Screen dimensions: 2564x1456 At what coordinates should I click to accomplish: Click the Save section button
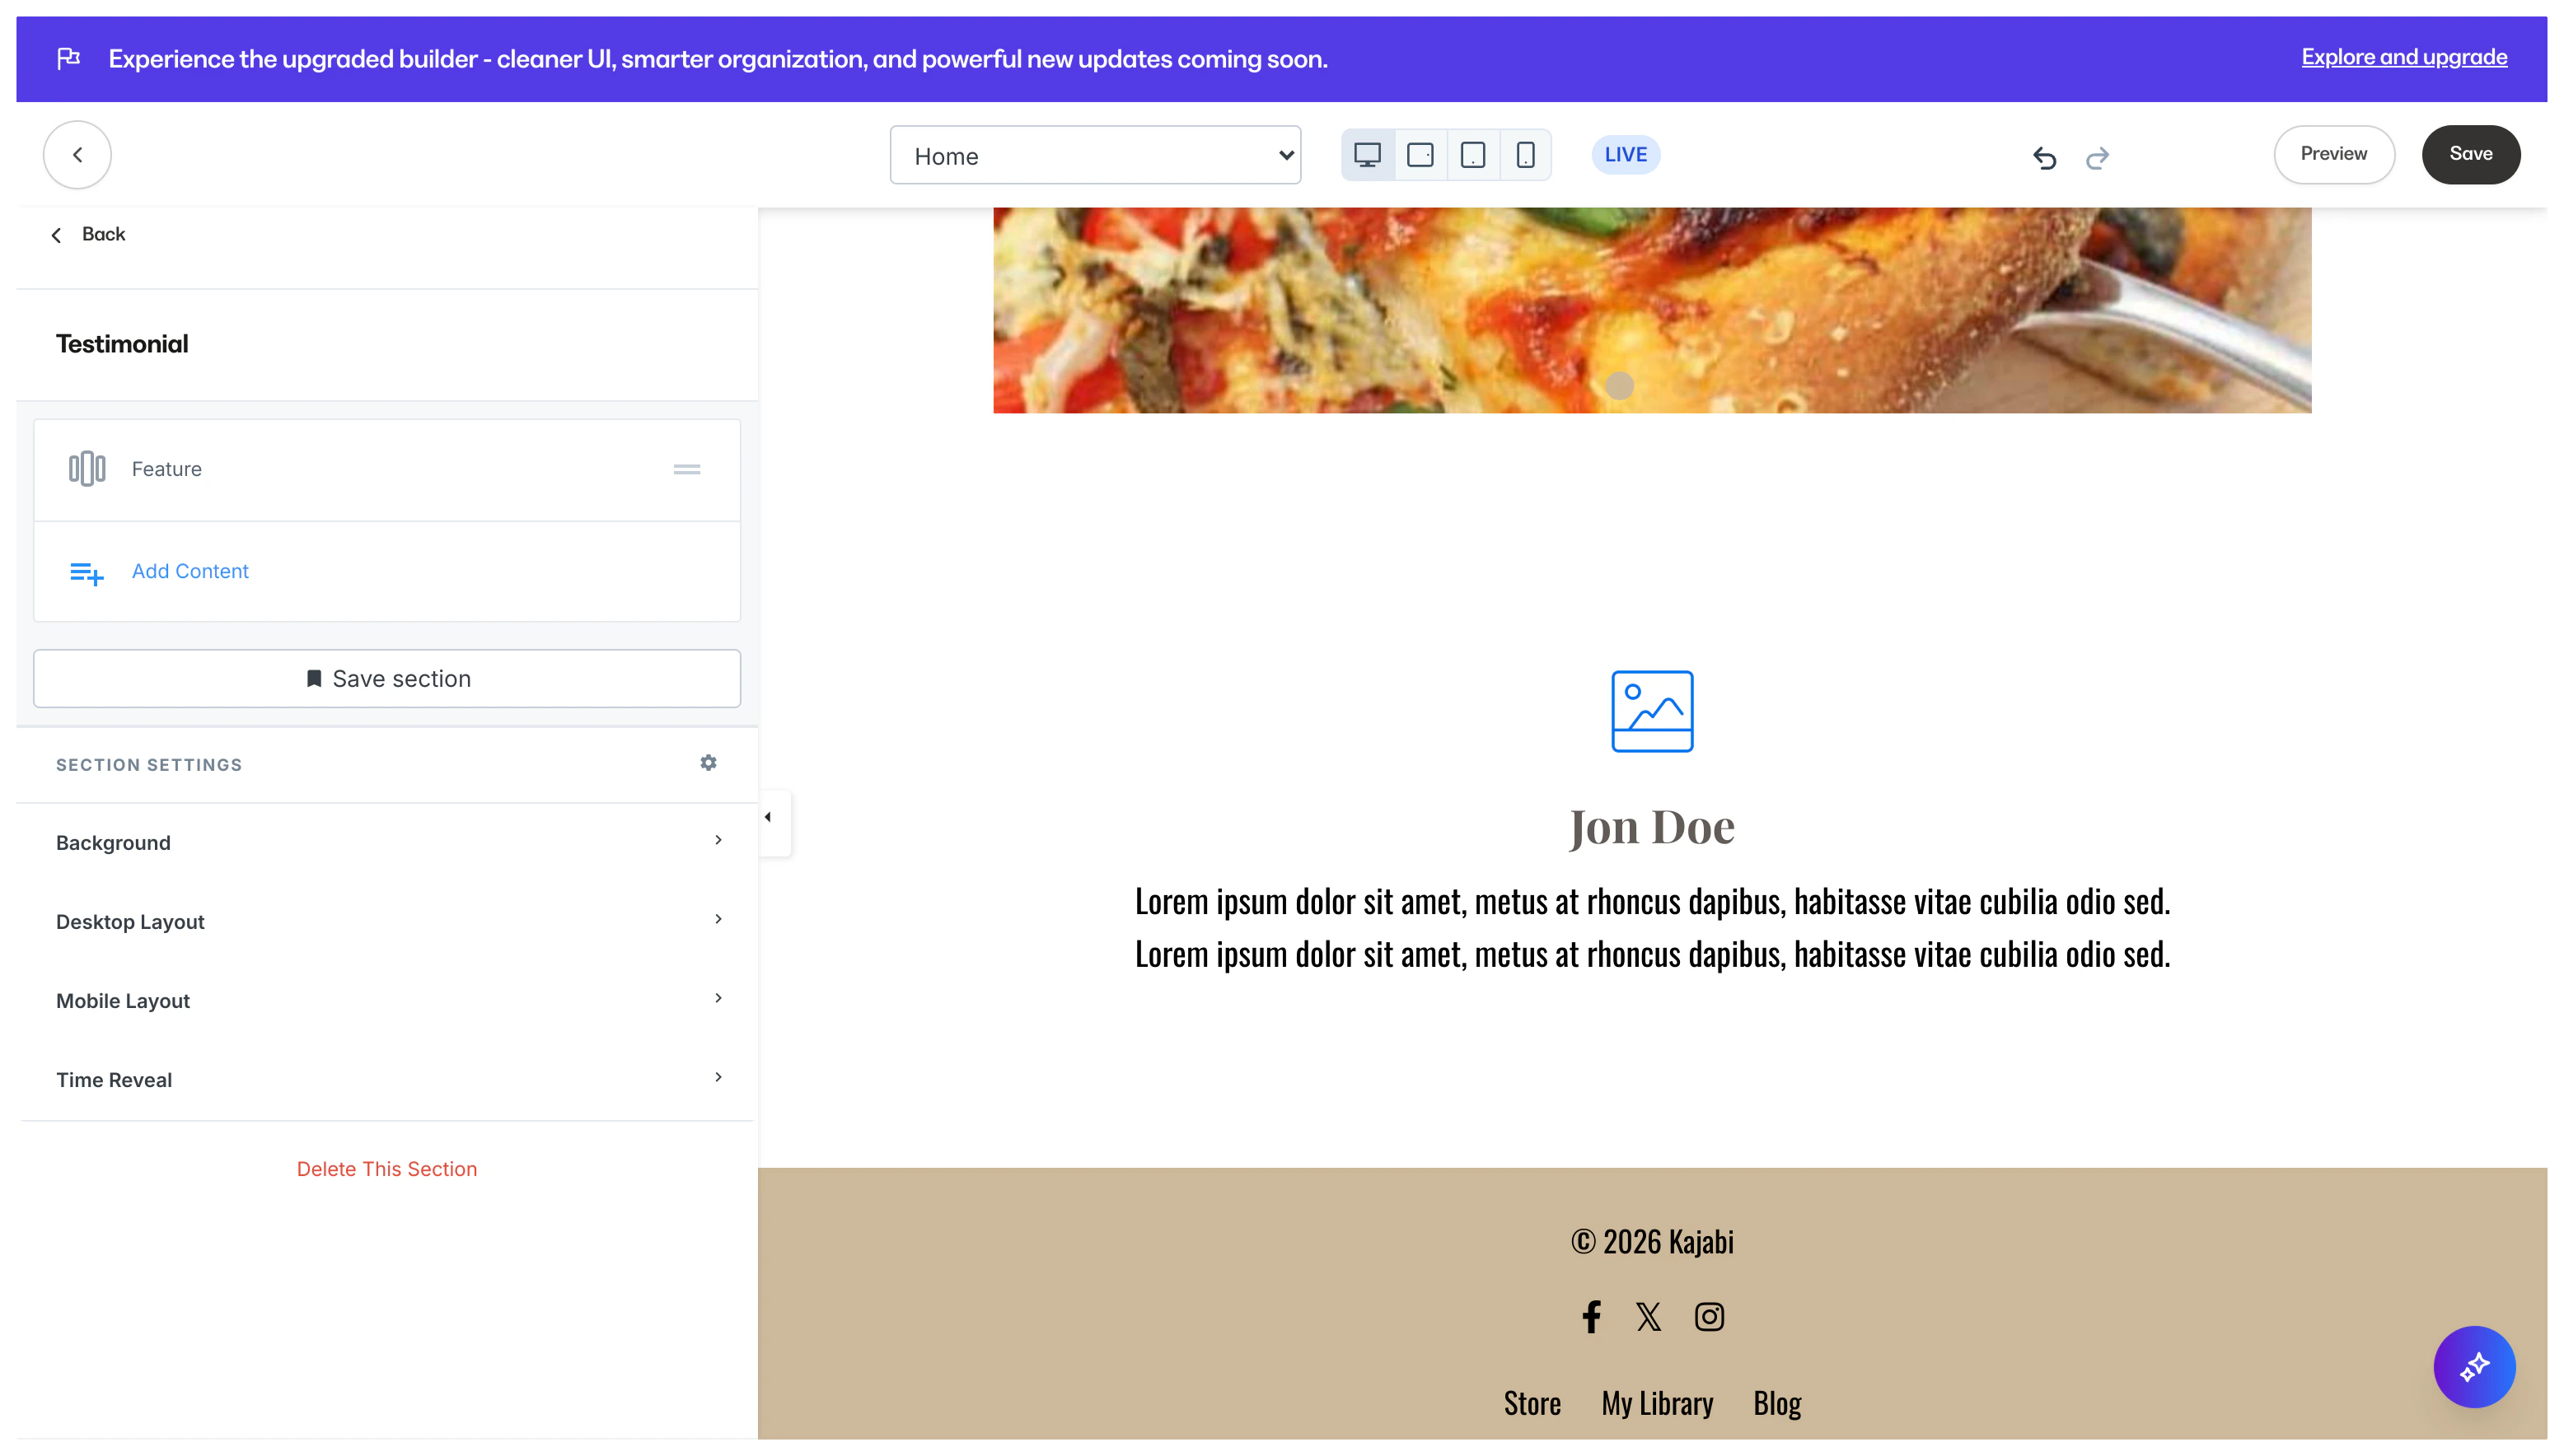pos(387,678)
